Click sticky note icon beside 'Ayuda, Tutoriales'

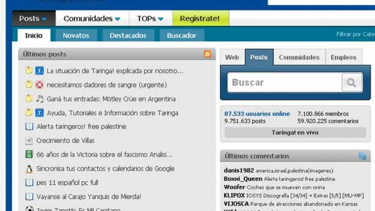tap(29, 112)
